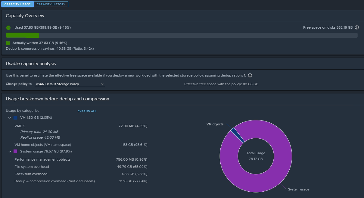Switch to the Capacity History tab
The width and height of the screenshot is (364, 198).
point(51,4)
